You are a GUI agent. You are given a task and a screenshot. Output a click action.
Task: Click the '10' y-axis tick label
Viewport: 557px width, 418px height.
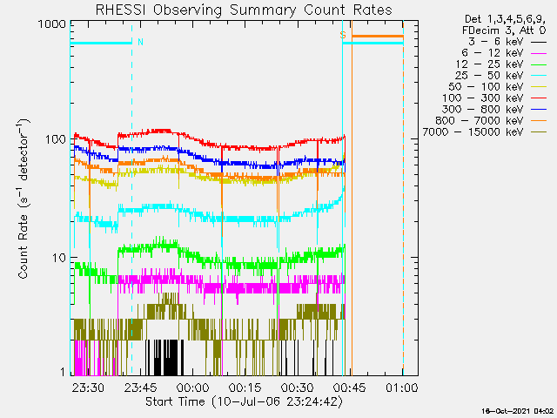(x=59, y=258)
